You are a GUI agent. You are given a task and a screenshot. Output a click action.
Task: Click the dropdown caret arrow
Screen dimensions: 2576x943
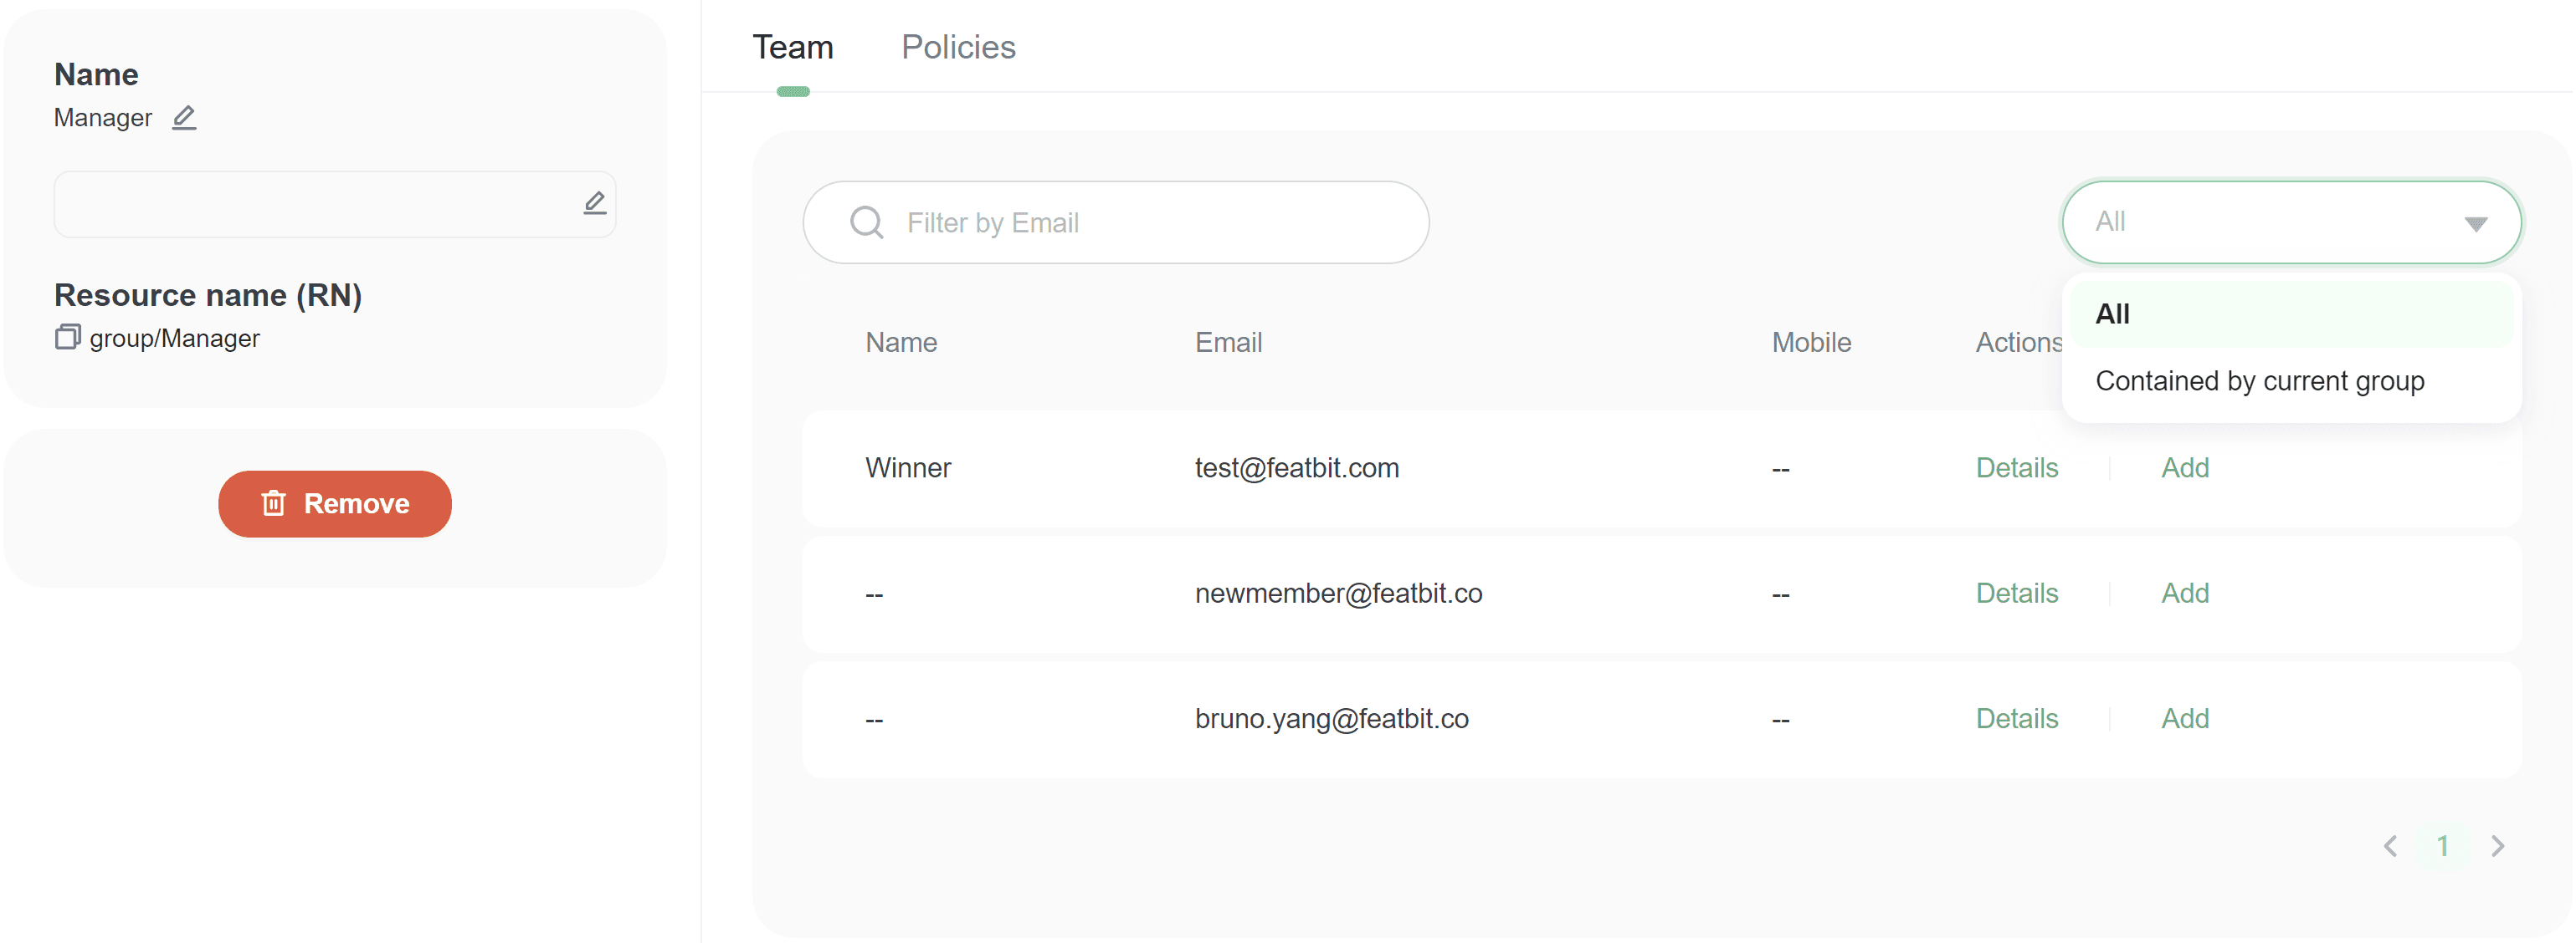pyautogui.click(x=2475, y=224)
